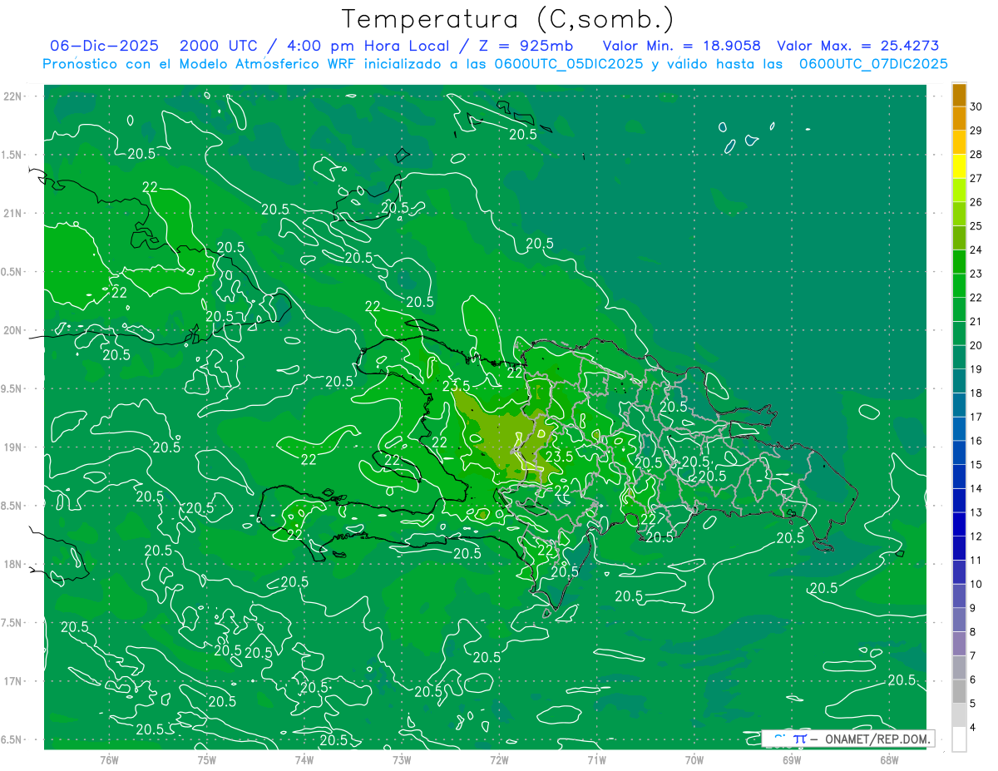Click the init time "0600UTC_05DIC2025"

(x=569, y=64)
